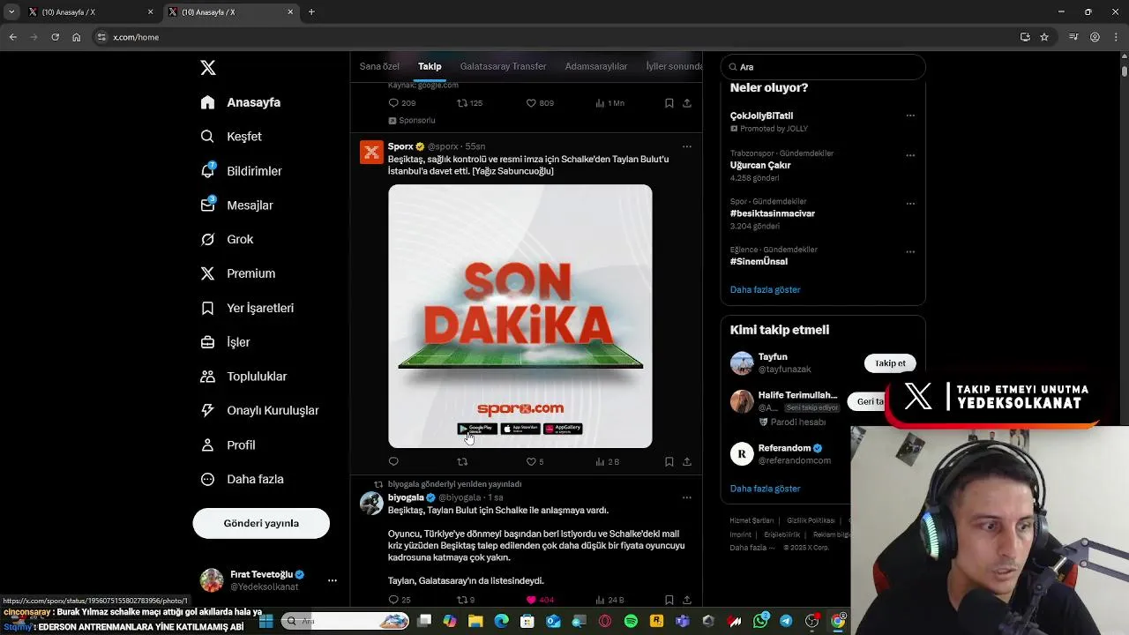Open WhatsApp from the taskbar
The width and height of the screenshot is (1129, 635).
point(760,621)
